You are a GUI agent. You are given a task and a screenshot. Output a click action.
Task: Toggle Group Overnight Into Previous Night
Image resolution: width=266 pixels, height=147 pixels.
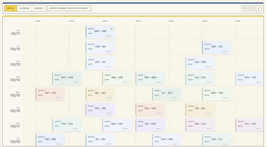click(x=69, y=8)
